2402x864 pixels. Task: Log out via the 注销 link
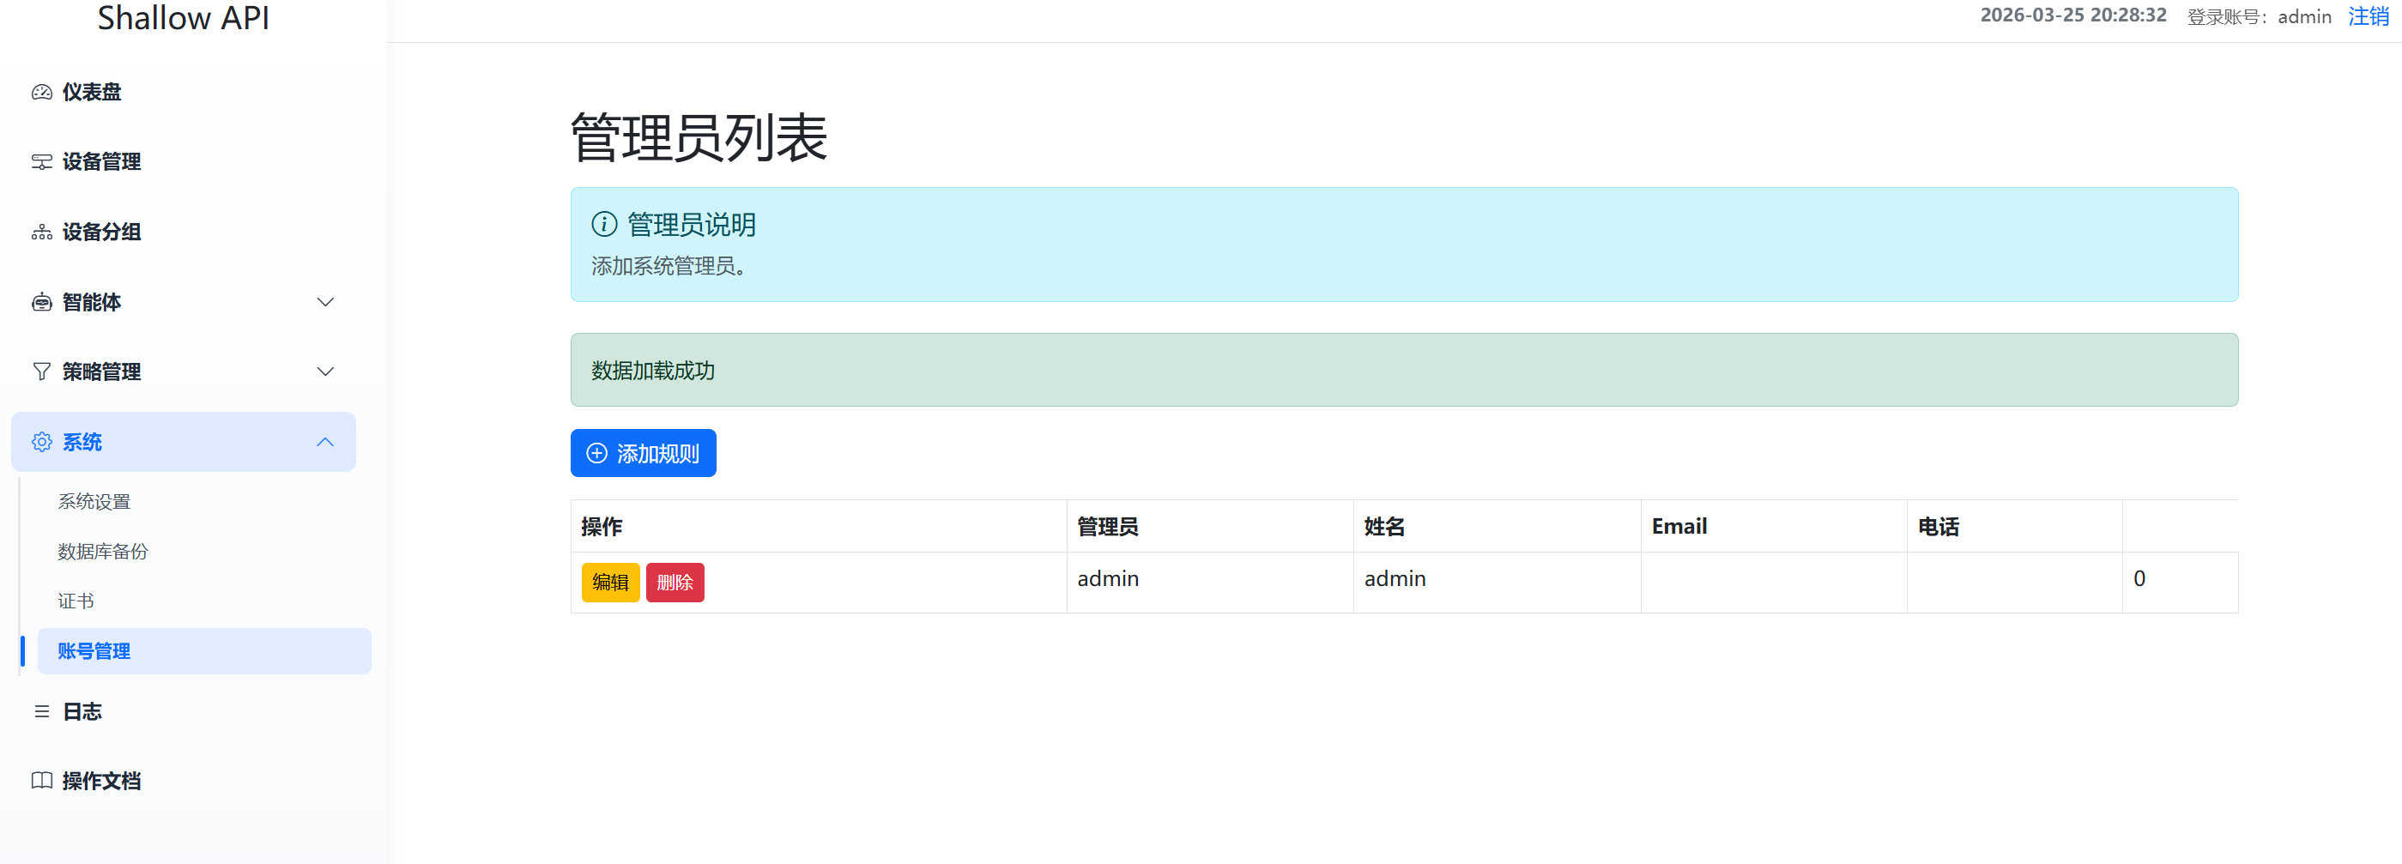[2368, 17]
